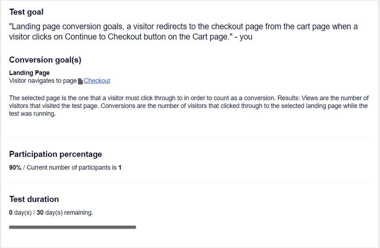Click the test duration progress bar

[x=72, y=227]
